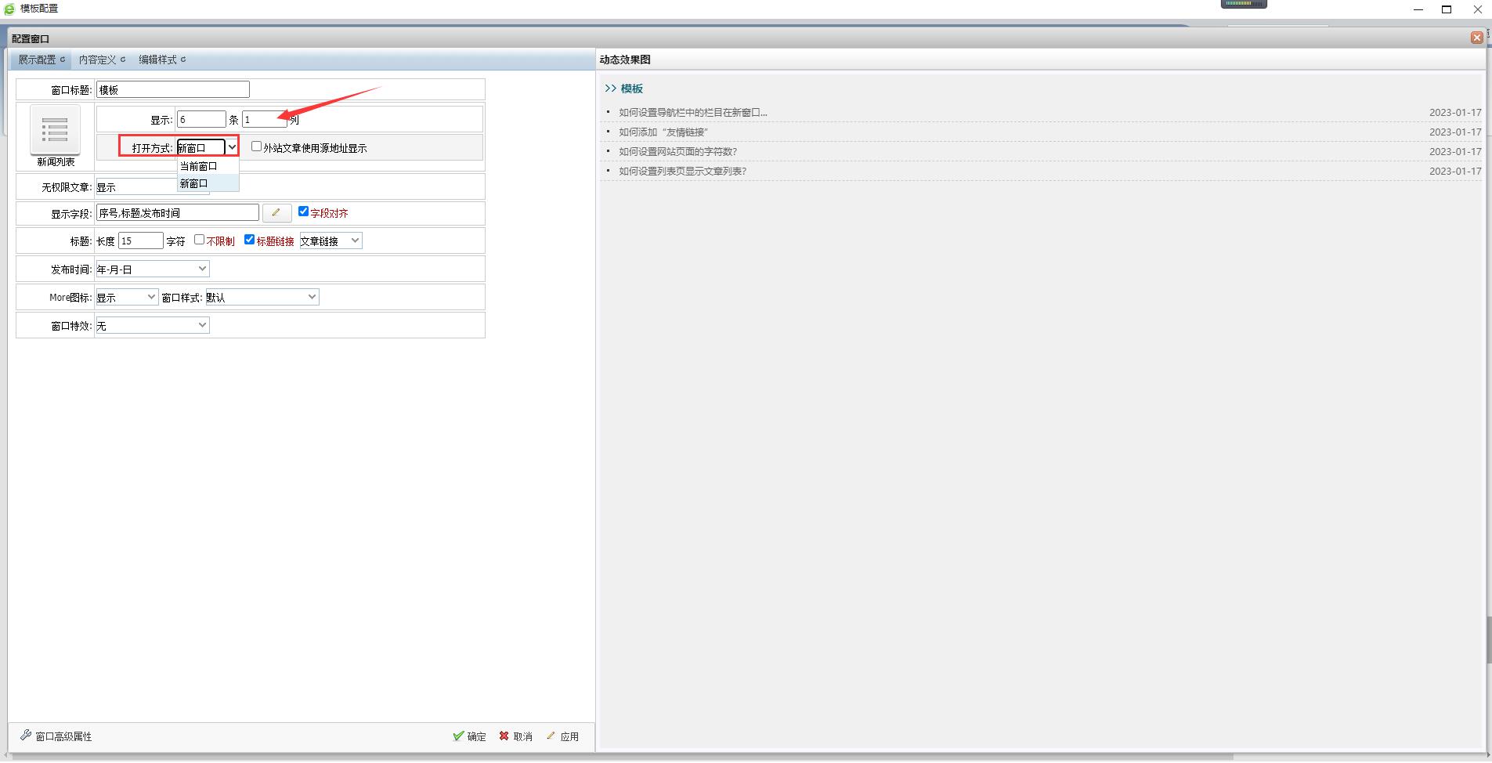
Task: Check the 不限制 title length checkbox
Action: [199, 240]
